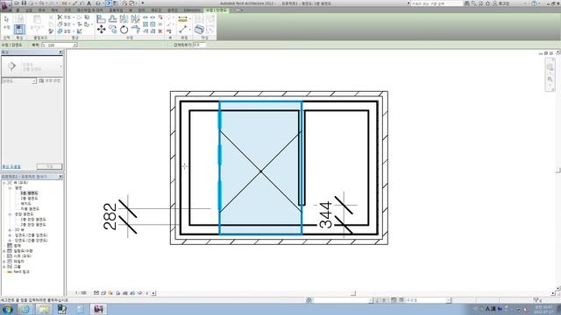Click the Cope tool icon
The width and height of the screenshot is (561, 315).
[x=60, y=17]
